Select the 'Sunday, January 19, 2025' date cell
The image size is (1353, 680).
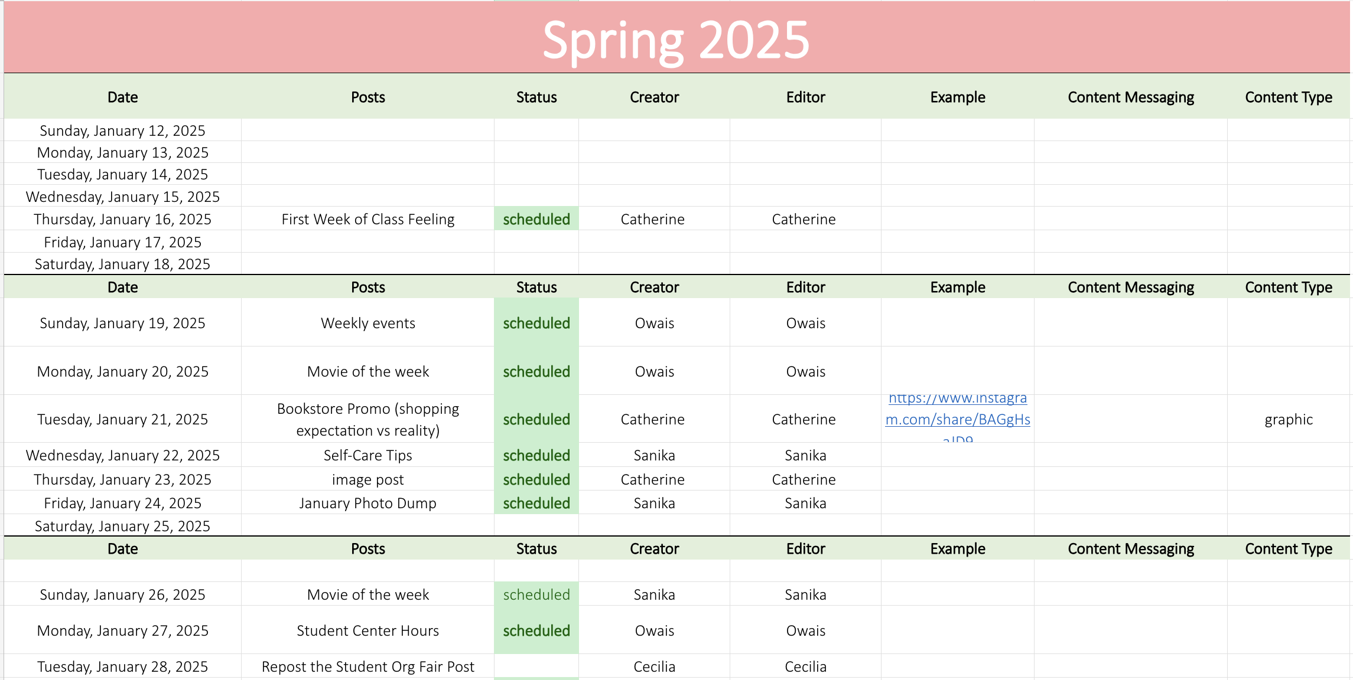point(122,323)
